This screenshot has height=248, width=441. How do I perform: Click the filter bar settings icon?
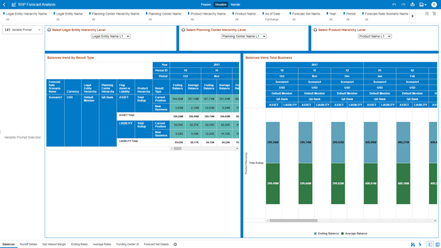426,13
